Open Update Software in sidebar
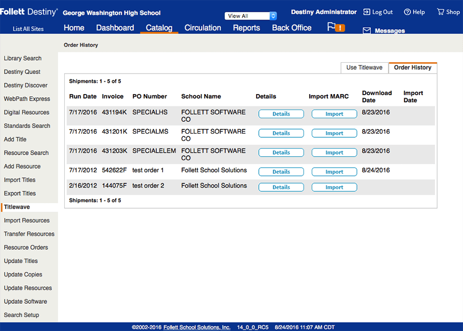 [x=25, y=302]
